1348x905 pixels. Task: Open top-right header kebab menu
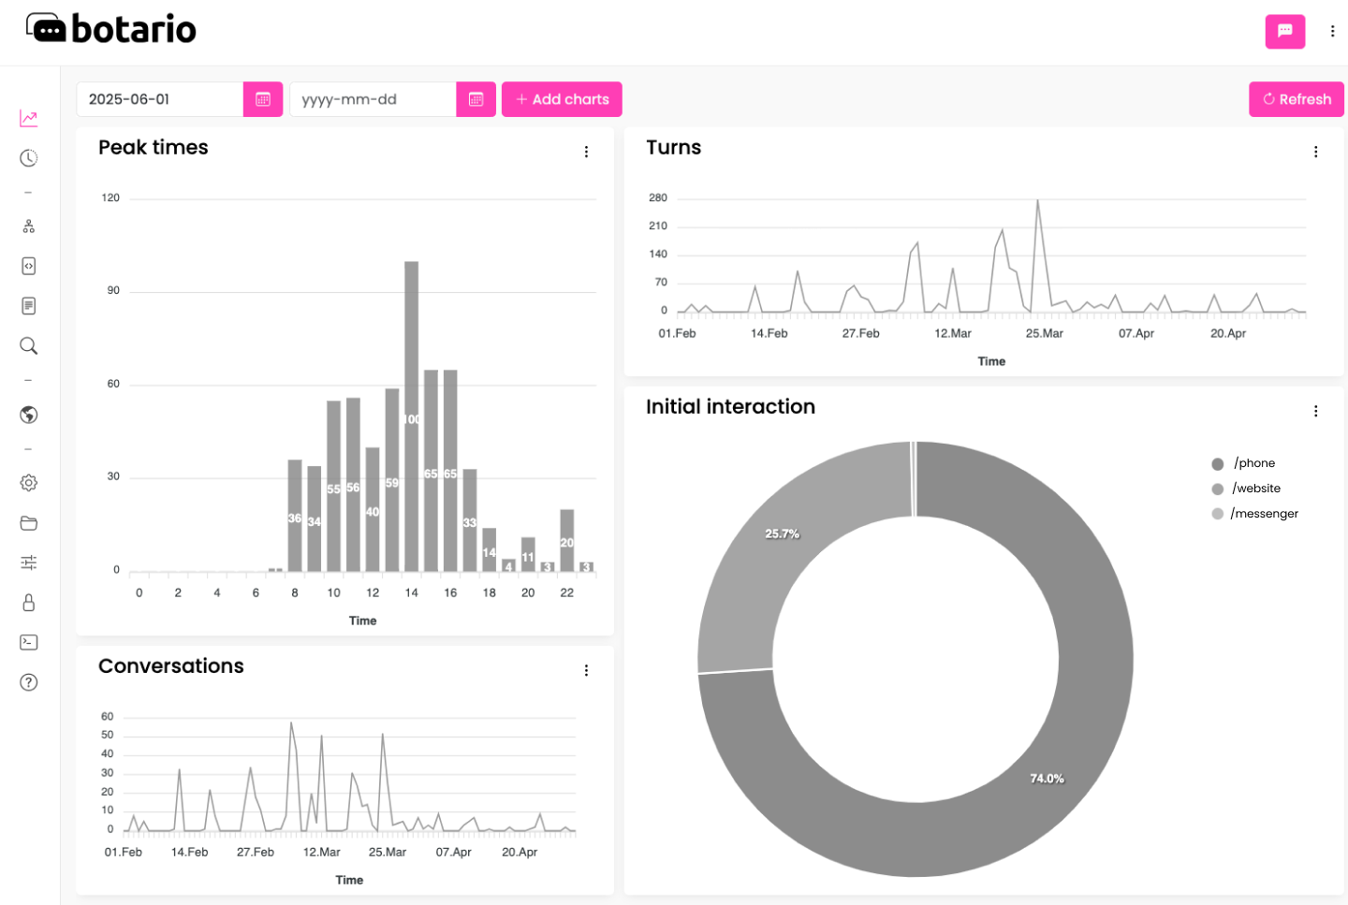[x=1332, y=31]
